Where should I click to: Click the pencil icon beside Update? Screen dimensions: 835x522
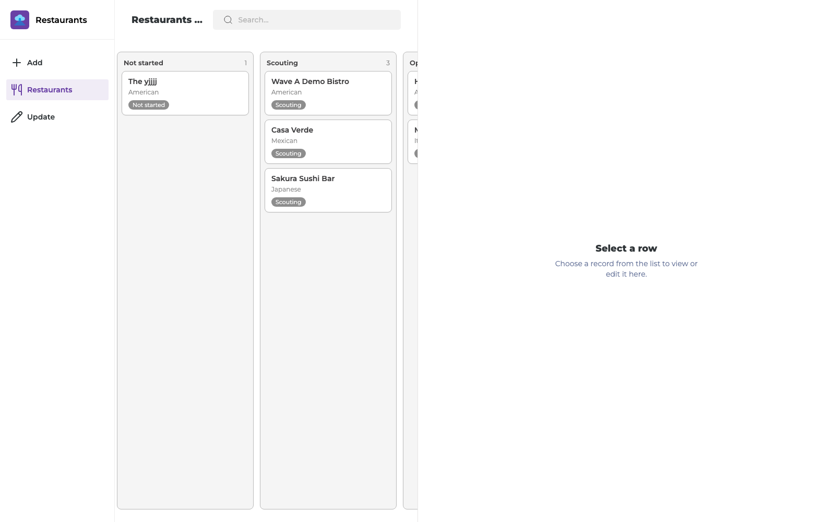click(17, 117)
